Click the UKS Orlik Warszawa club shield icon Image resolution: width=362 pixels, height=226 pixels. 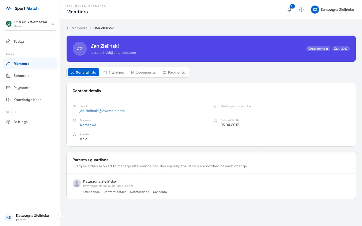pos(9,24)
